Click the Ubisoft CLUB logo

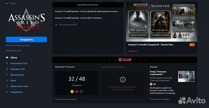tap(125, 60)
